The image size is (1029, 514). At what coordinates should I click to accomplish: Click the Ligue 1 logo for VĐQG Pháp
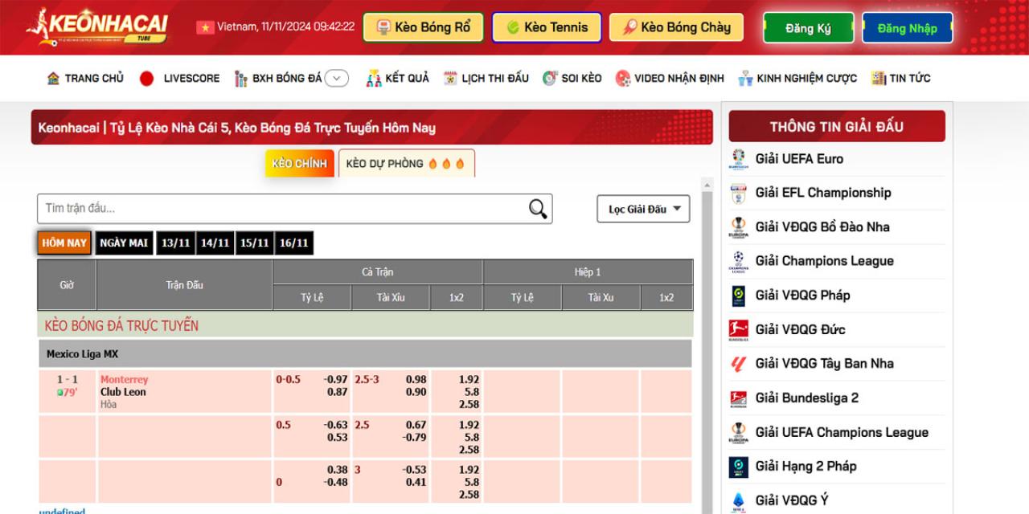tap(738, 296)
